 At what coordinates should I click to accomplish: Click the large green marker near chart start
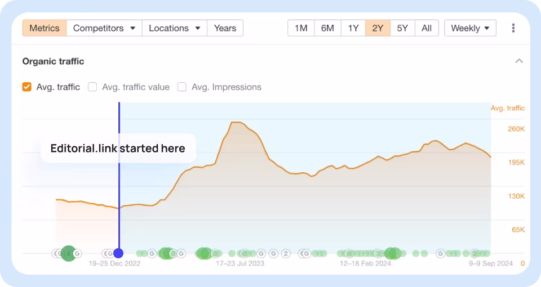[69, 253]
